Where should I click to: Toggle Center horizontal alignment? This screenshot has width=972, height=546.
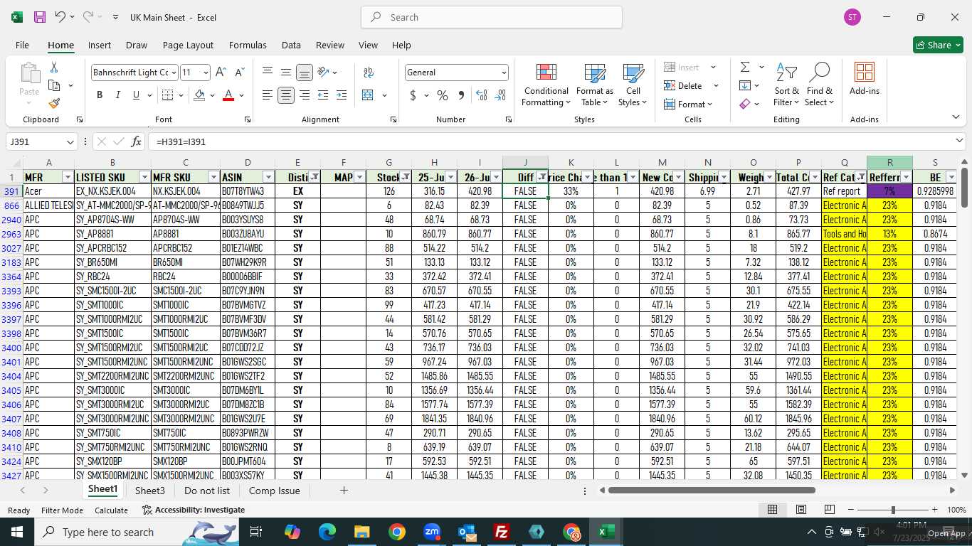286,95
